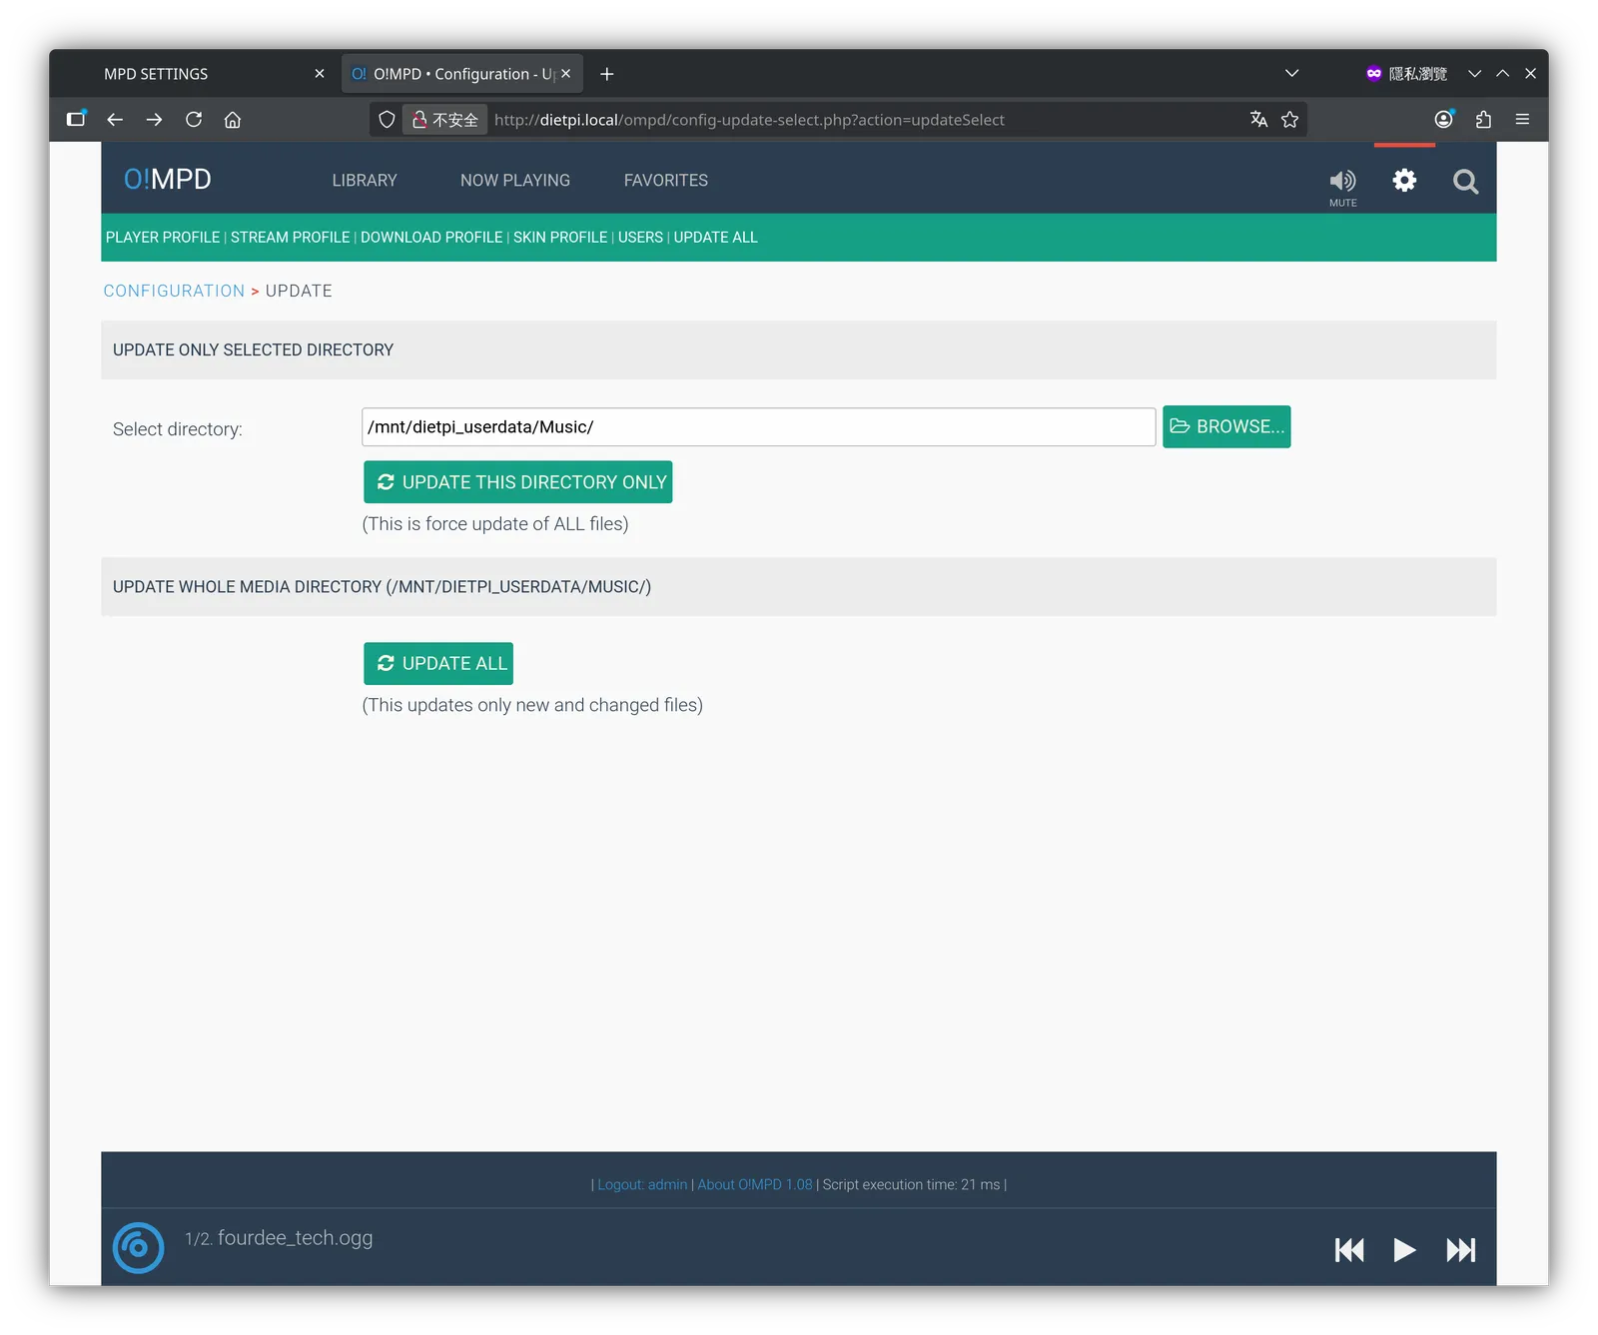1598x1335 pixels.
Task: Open the browser application menu
Action: pyautogui.click(x=1522, y=120)
